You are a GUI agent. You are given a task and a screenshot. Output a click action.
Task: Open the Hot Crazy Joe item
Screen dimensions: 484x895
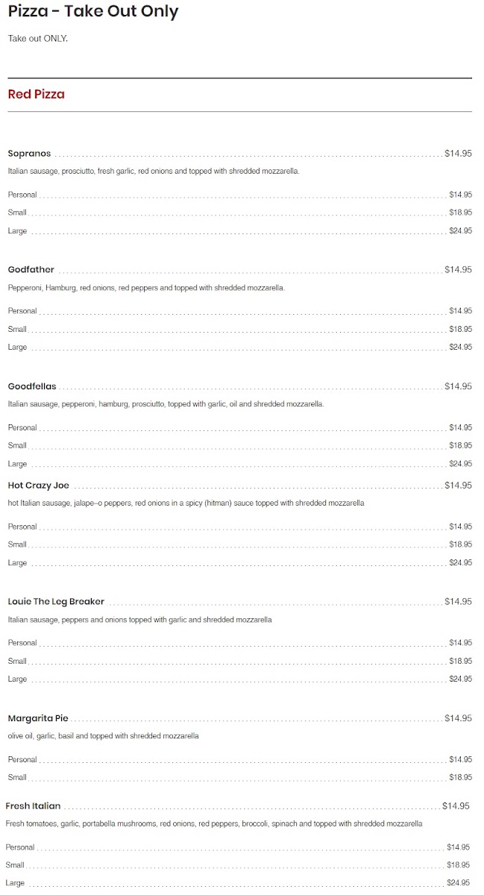tap(38, 486)
